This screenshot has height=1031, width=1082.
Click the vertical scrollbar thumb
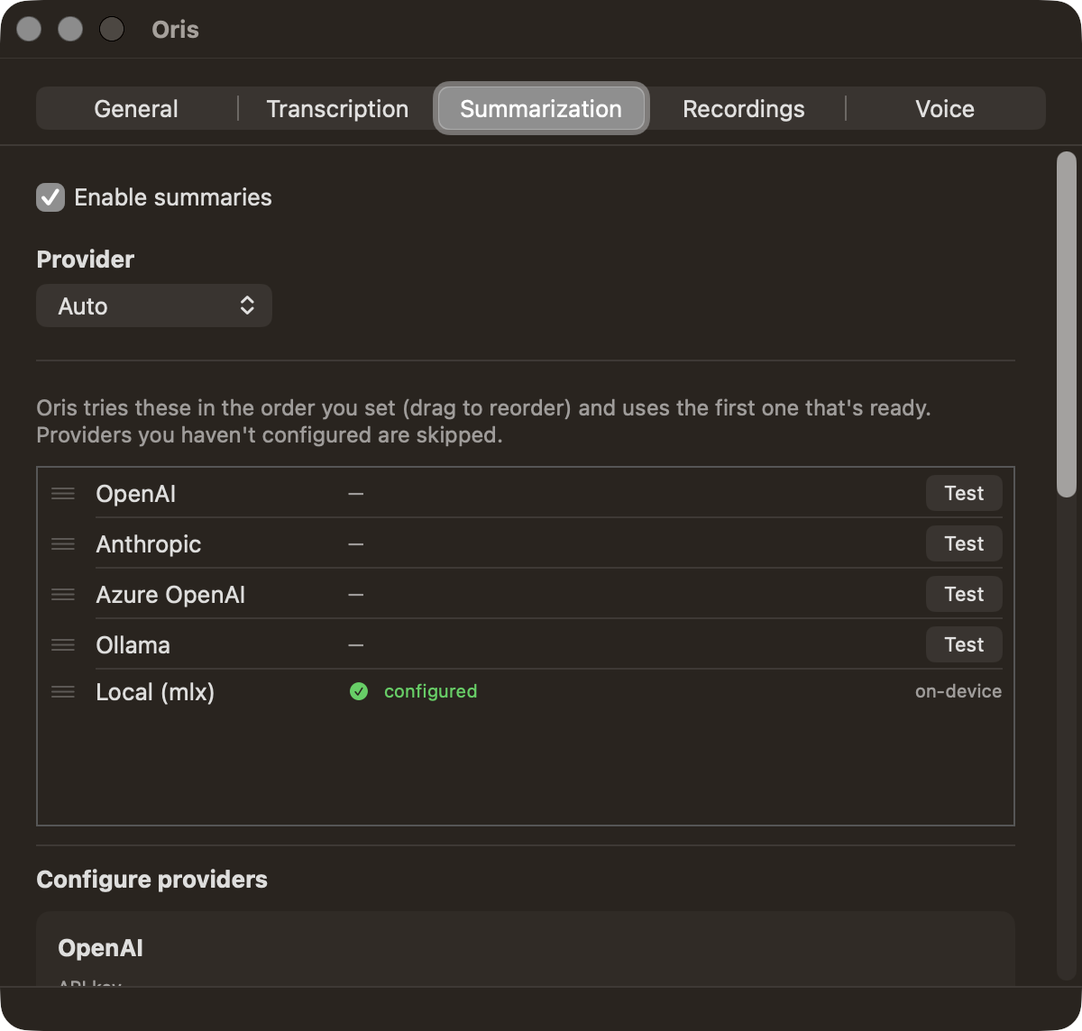(x=1067, y=324)
